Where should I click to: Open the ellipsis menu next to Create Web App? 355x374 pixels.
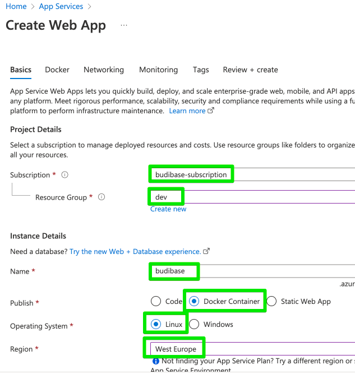click(124, 25)
